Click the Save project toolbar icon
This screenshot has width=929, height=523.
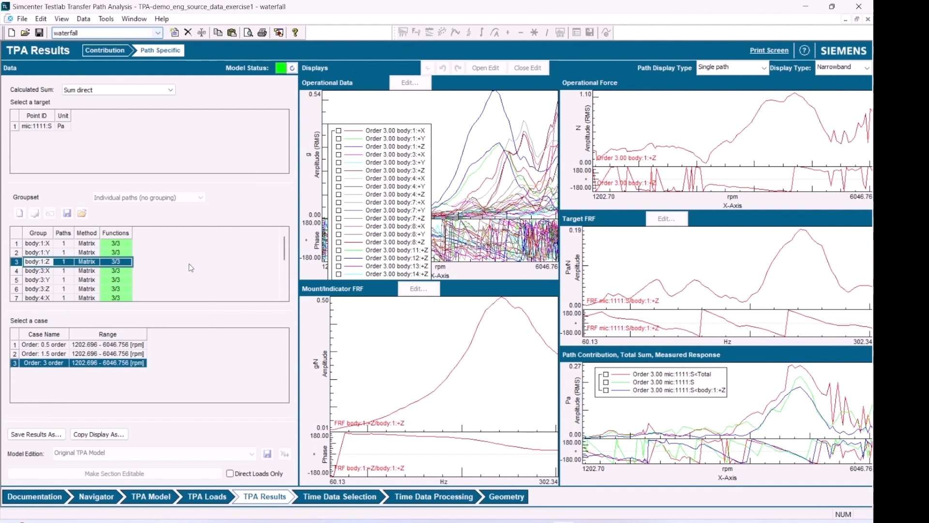point(39,33)
